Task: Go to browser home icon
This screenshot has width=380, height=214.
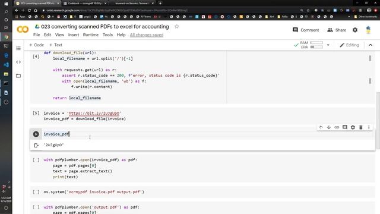Action: 36,11
